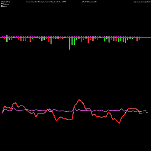Viewport: 151px width, 151px height.
Task: Select the 'Volume' legend label
Action: (x=6, y=4)
